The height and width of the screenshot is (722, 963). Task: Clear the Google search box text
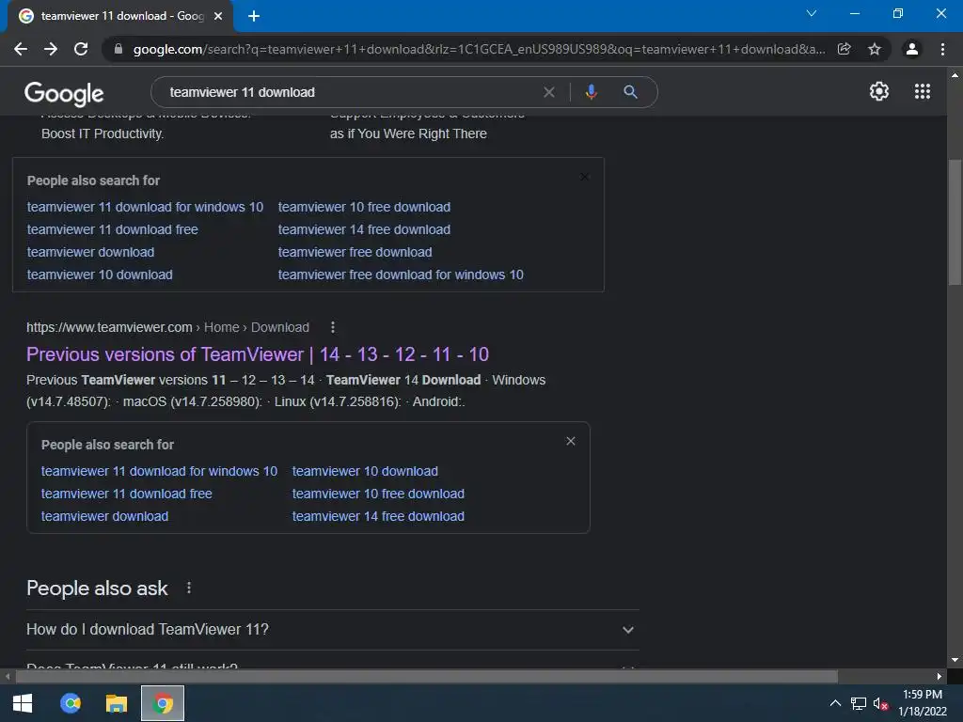coord(549,92)
